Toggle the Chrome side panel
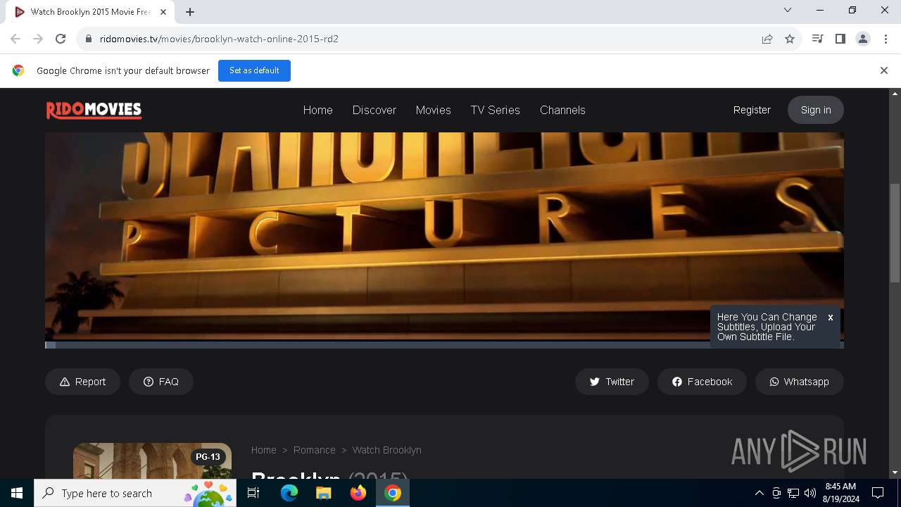This screenshot has height=507, width=901. pyautogui.click(x=840, y=39)
